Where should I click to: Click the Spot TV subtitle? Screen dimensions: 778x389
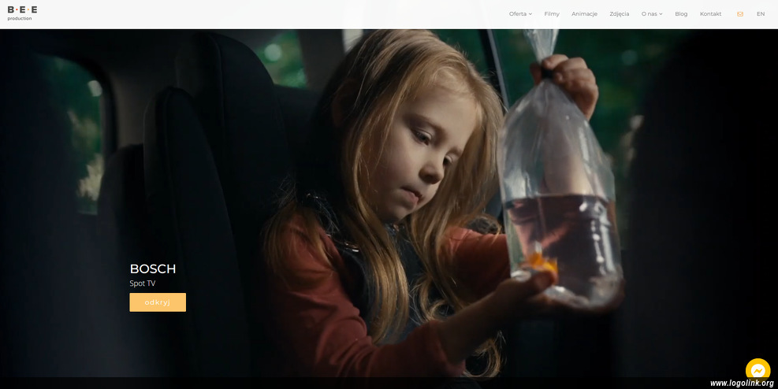[143, 283]
